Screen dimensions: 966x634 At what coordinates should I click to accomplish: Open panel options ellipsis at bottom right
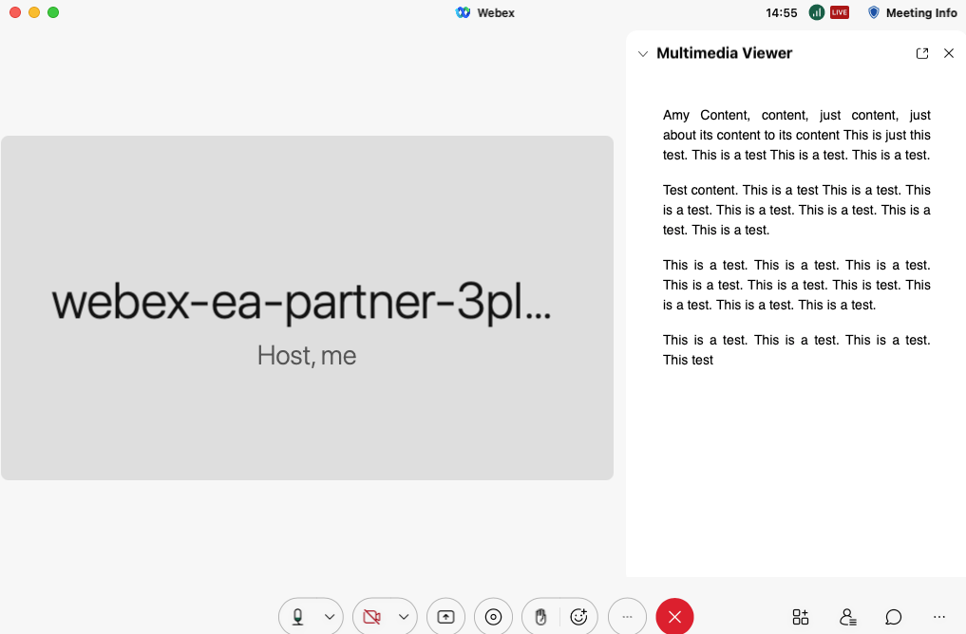click(x=938, y=616)
